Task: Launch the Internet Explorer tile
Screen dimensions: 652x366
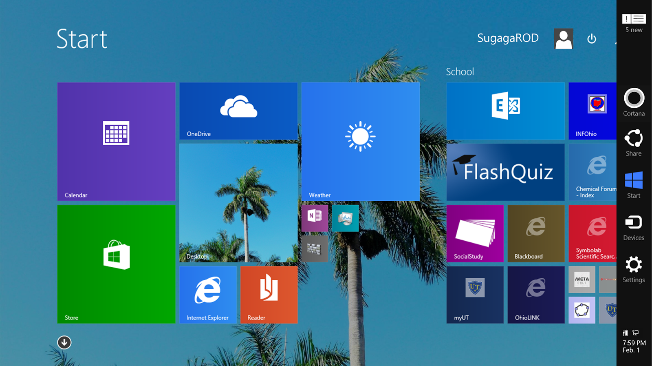Action: pos(208,295)
